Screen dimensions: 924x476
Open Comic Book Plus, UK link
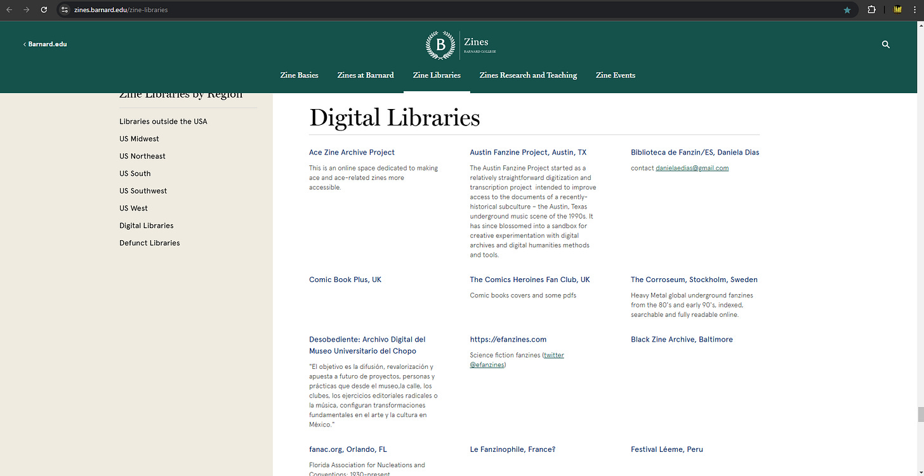point(345,280)
